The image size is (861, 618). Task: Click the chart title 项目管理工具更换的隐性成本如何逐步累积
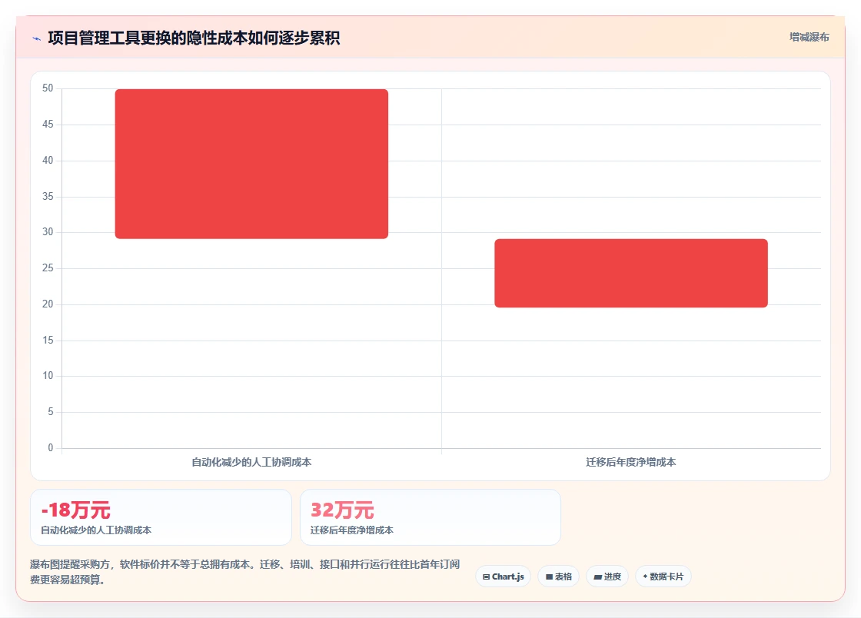point(194,38)
